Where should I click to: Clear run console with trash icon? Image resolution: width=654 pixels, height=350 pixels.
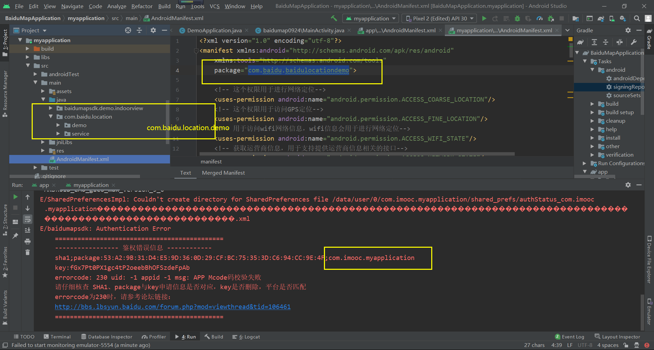pyautogui.click(x=28, y=252)
